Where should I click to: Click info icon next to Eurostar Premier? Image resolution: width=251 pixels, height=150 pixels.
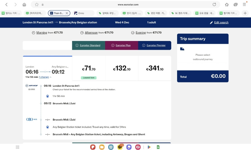point(144,45)
